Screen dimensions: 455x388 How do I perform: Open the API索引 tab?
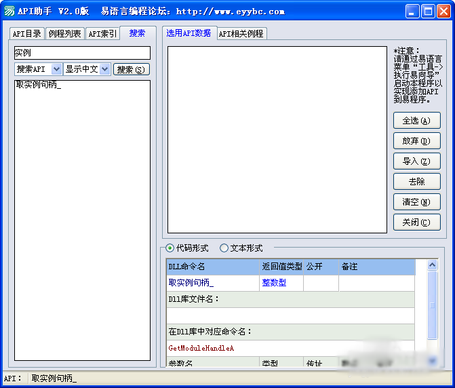click(x=102, y=34)
